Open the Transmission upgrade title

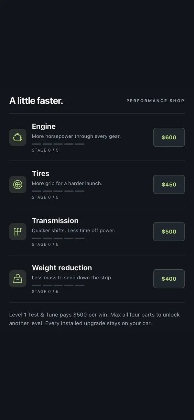(x=55, y=221)
